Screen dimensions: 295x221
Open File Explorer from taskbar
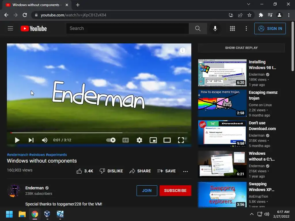pyautogui.click(x=22, y=214)
